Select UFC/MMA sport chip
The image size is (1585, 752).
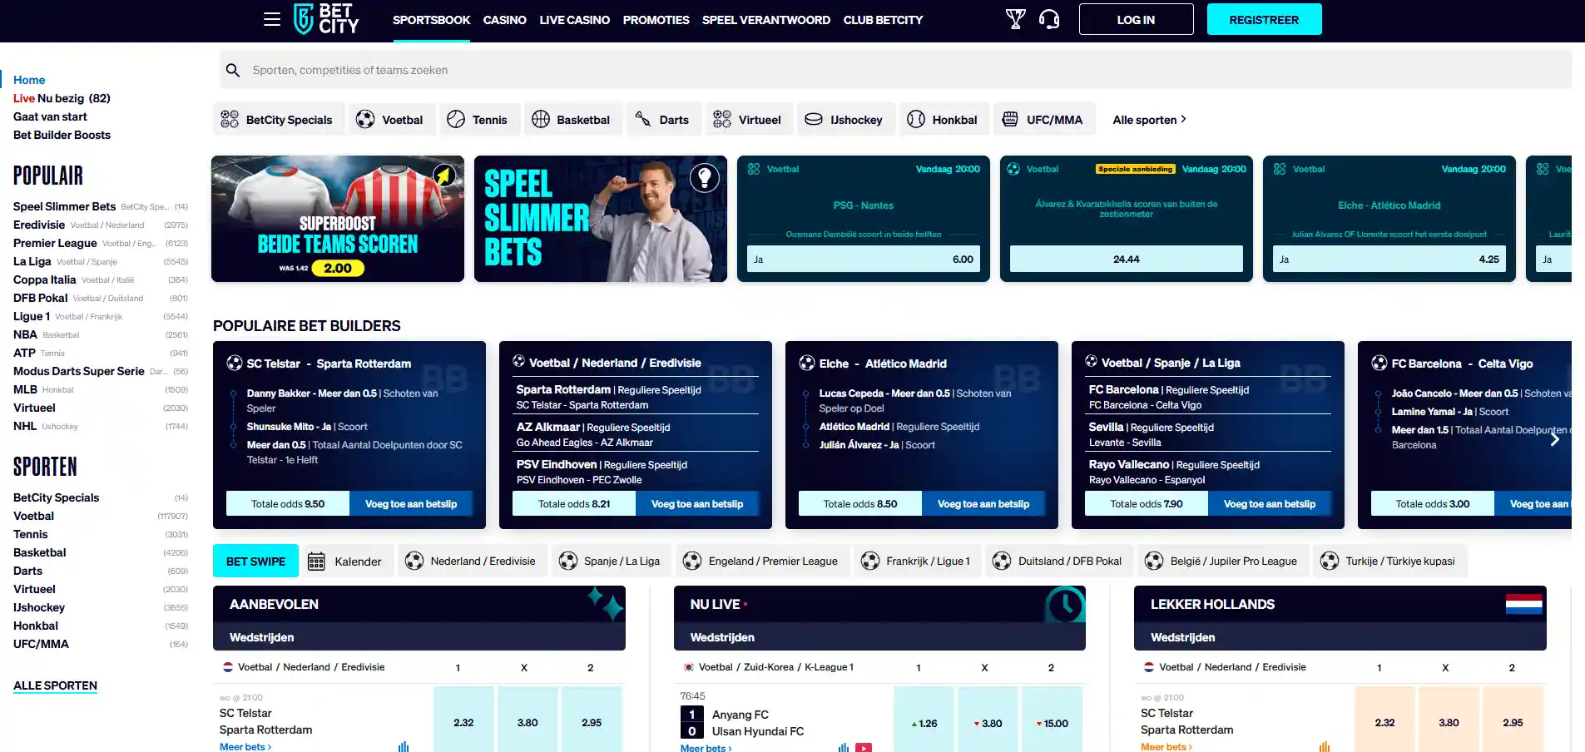[1043, 120]
